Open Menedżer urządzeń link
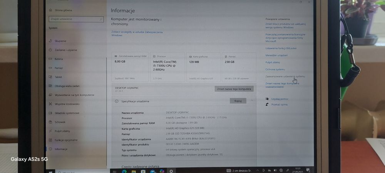 (276, 55)
